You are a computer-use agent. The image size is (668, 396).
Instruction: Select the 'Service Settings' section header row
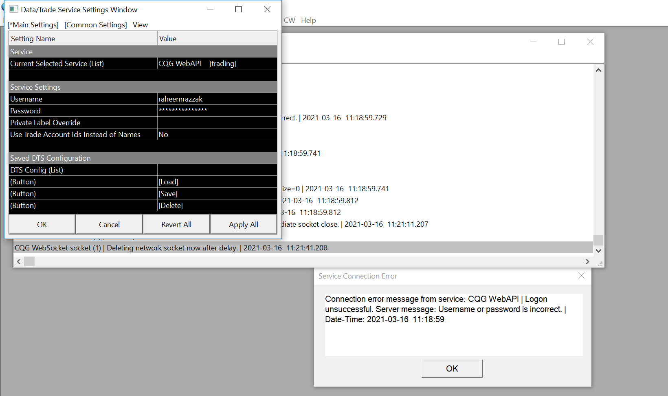tap(143, 87)
